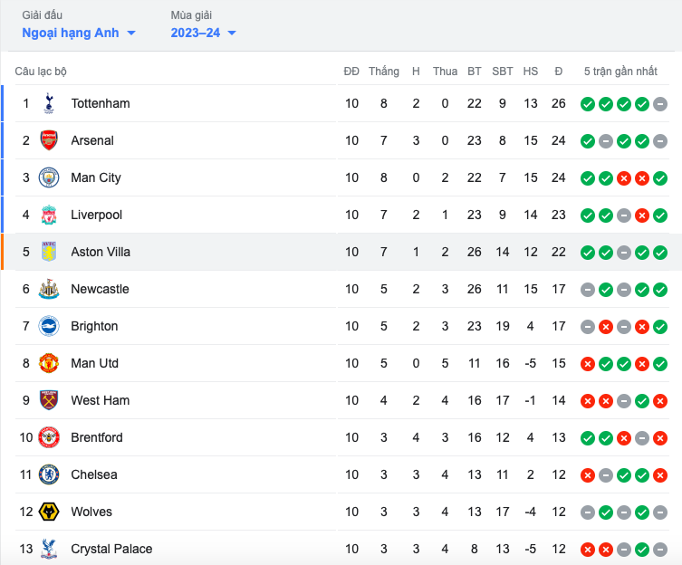Click Man City's red loss indicator, fourth match
This screenshot has height=565, width=682.
[x=642, y=178]
